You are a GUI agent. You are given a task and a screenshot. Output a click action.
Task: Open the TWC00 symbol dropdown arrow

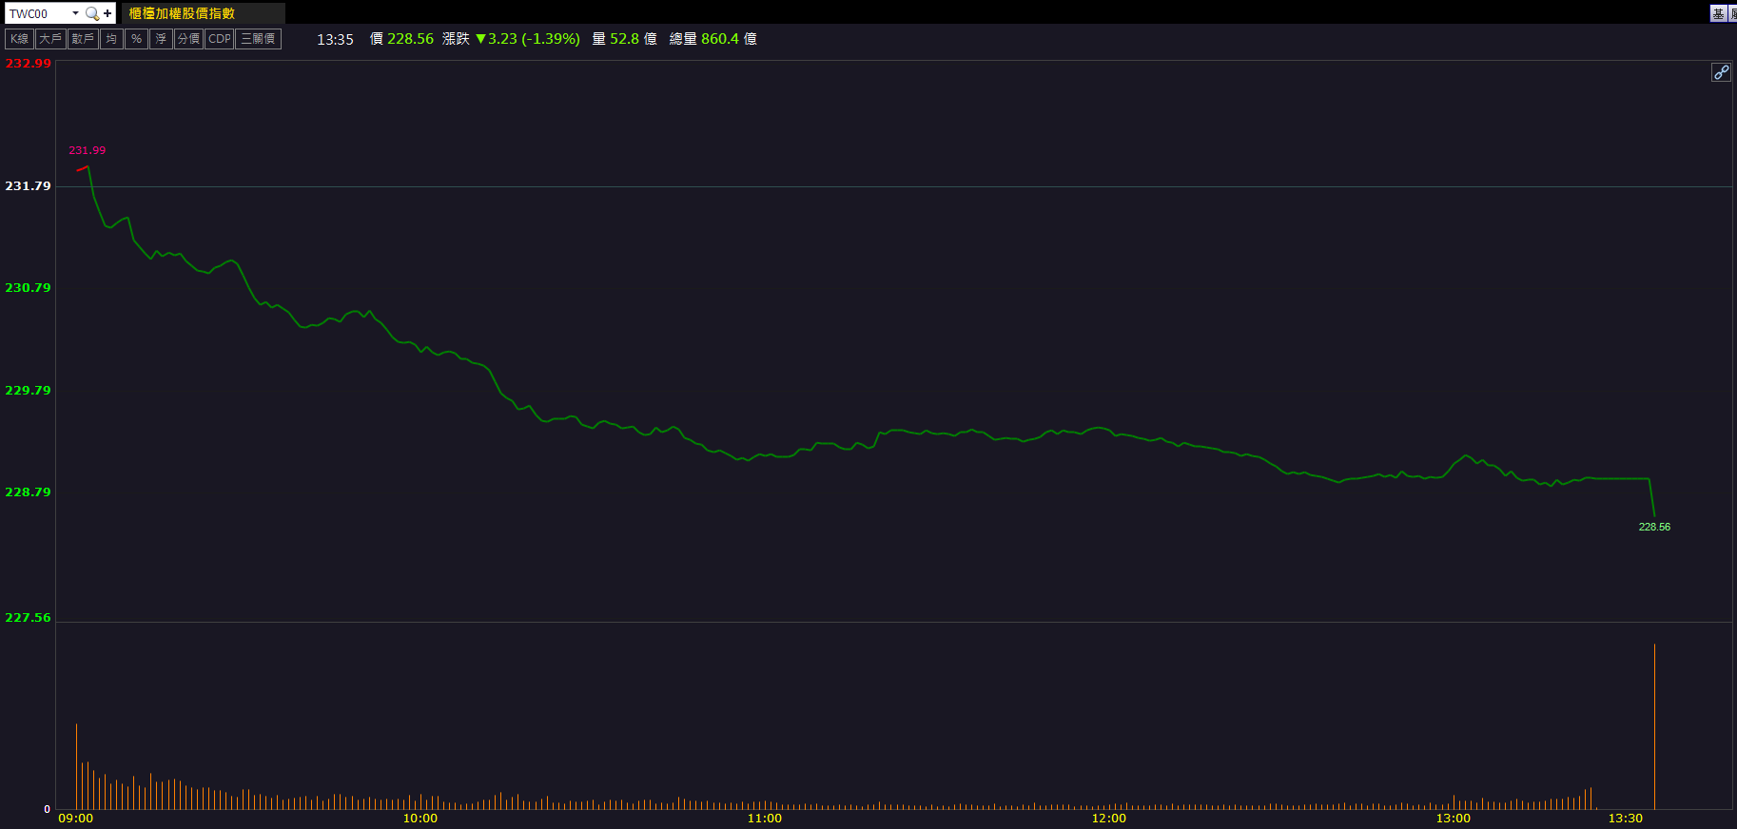75,13
